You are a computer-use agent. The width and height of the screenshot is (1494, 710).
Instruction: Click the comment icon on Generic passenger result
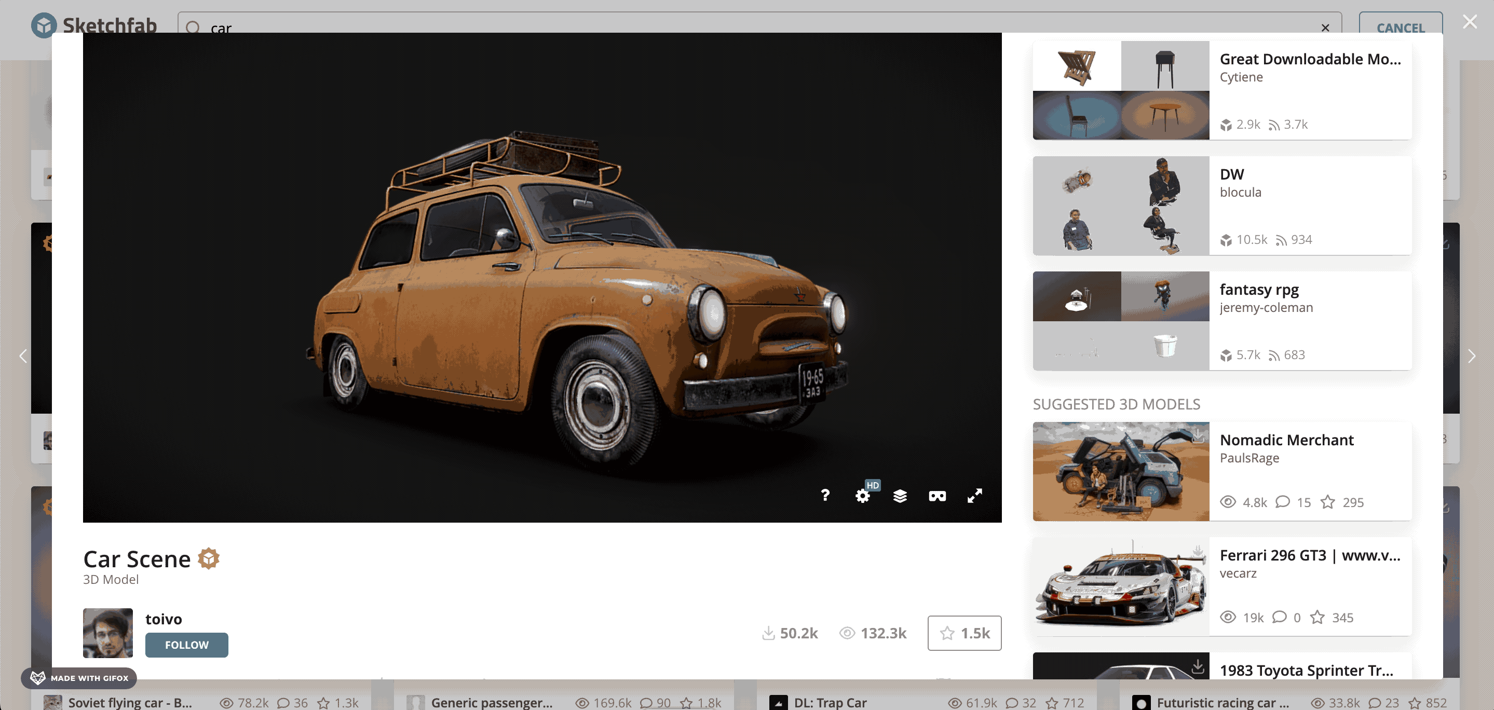[646, 703]
